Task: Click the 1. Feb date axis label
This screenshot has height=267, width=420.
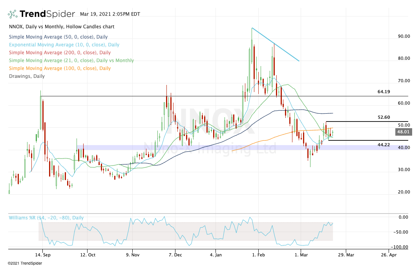Action: (259, 255)
